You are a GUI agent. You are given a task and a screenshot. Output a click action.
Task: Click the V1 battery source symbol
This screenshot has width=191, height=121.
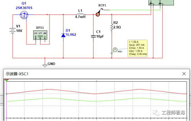(x=12, y=30)
